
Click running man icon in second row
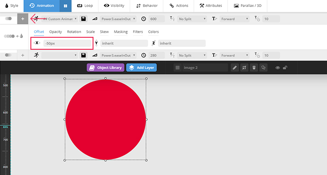tap(36, 55)
